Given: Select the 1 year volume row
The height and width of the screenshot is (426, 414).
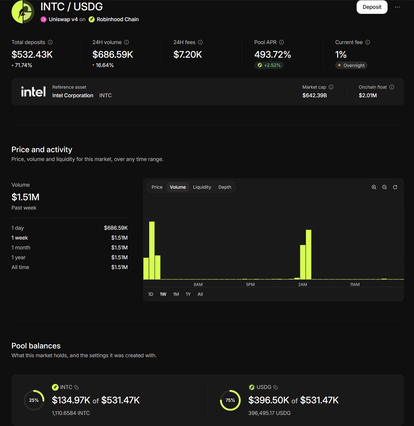Looking at the screenshot, I should [70, 257].
